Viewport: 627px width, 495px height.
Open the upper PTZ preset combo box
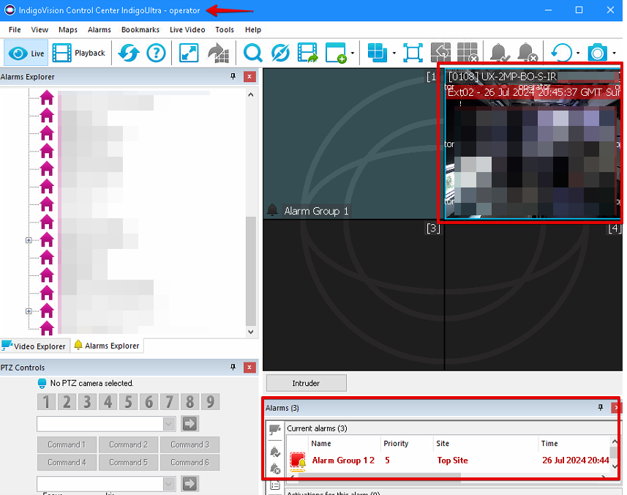pyautogui.click(x=106, y=424)
